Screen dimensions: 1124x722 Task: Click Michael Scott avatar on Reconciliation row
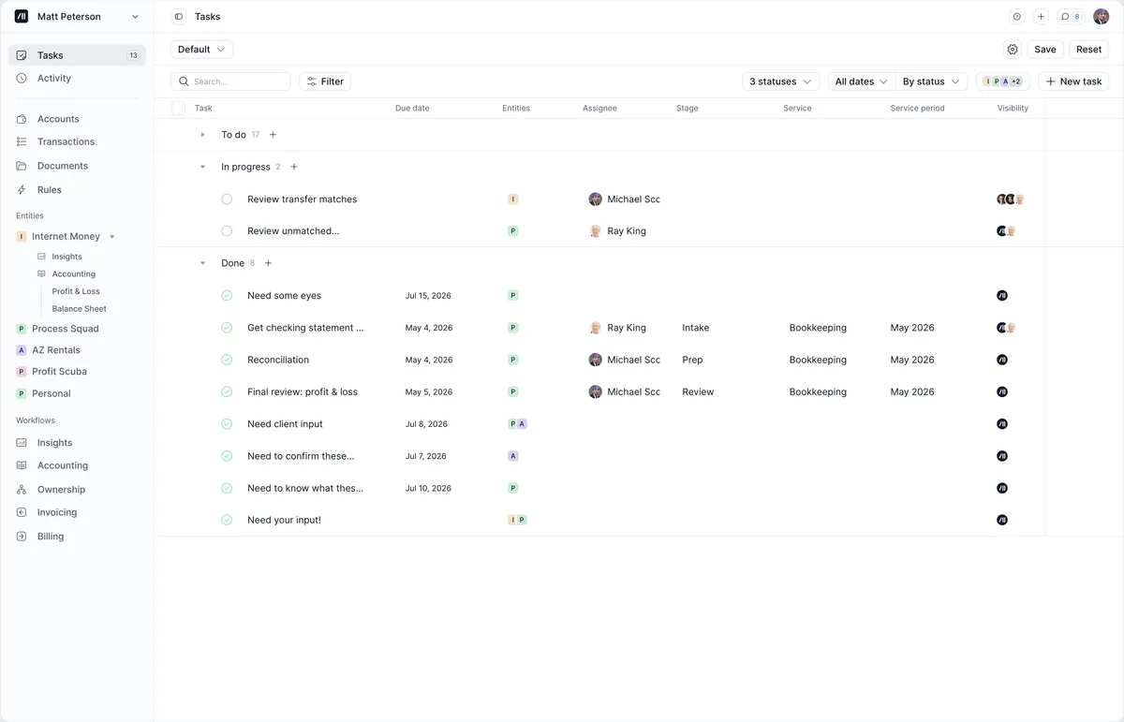pos(595,360)
